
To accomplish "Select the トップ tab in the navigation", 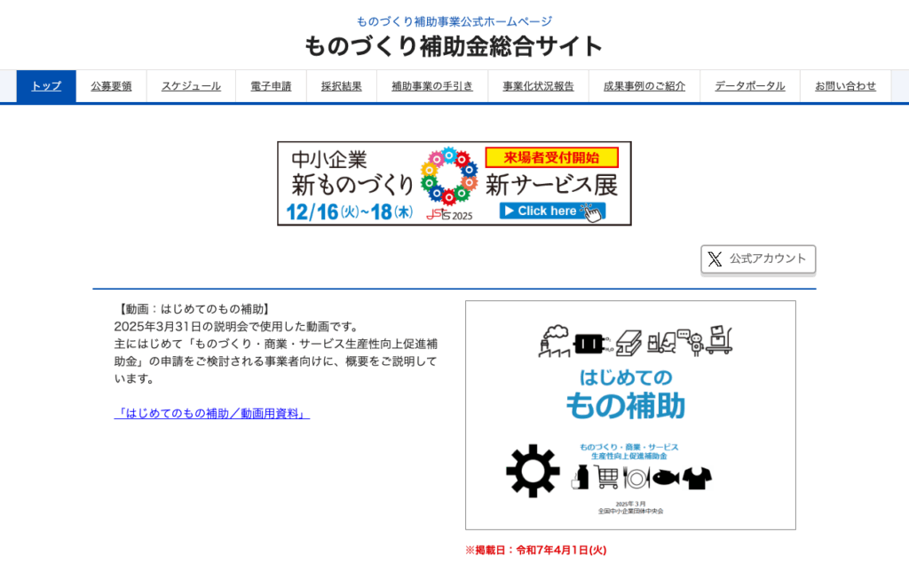I will [45, 86].
